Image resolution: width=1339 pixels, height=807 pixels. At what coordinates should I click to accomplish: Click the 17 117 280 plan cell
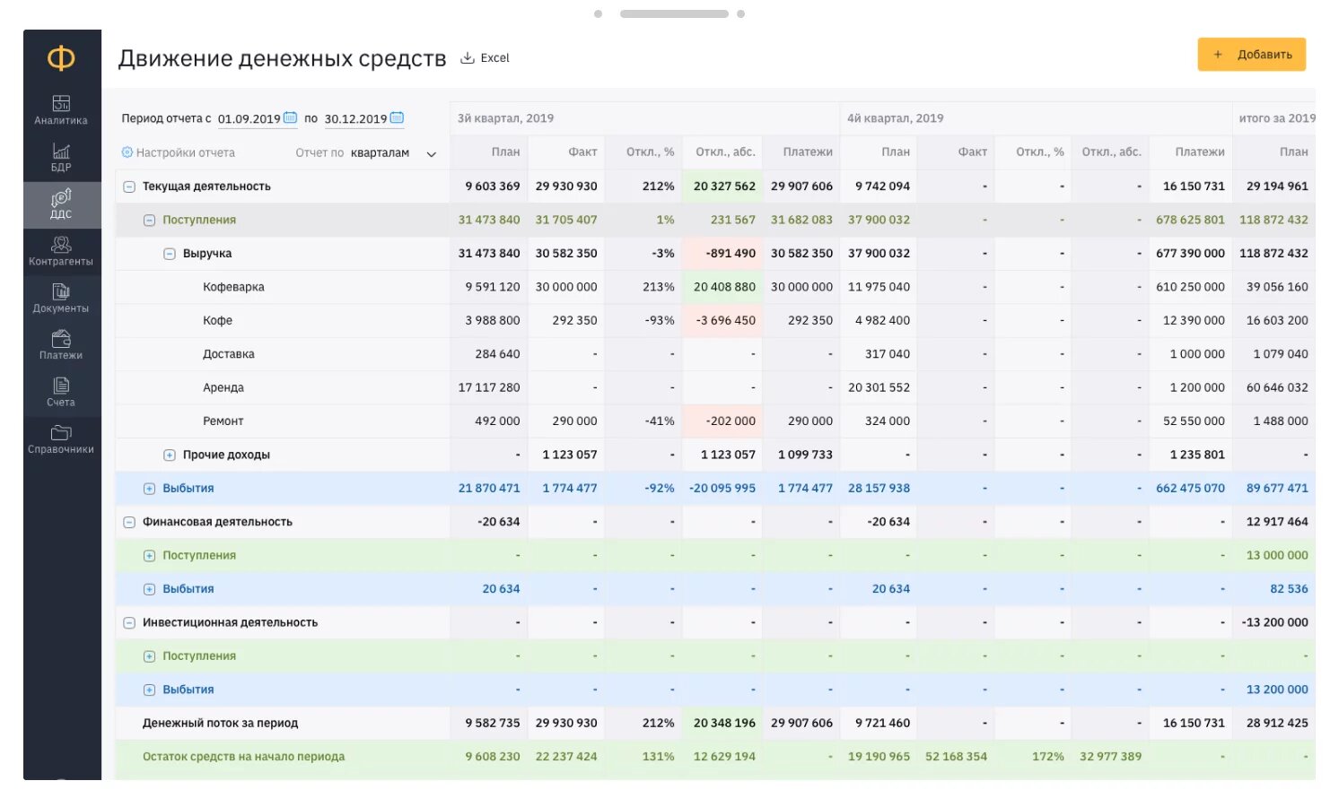point(489,387)
